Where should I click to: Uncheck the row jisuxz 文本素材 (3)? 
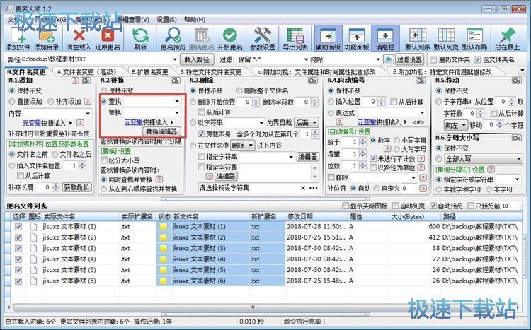[x=18, y=249]
